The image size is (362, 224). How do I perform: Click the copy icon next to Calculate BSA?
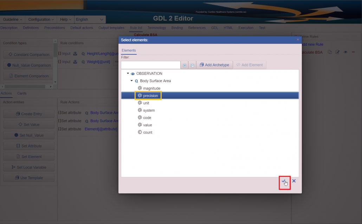[x=330, y=52]
